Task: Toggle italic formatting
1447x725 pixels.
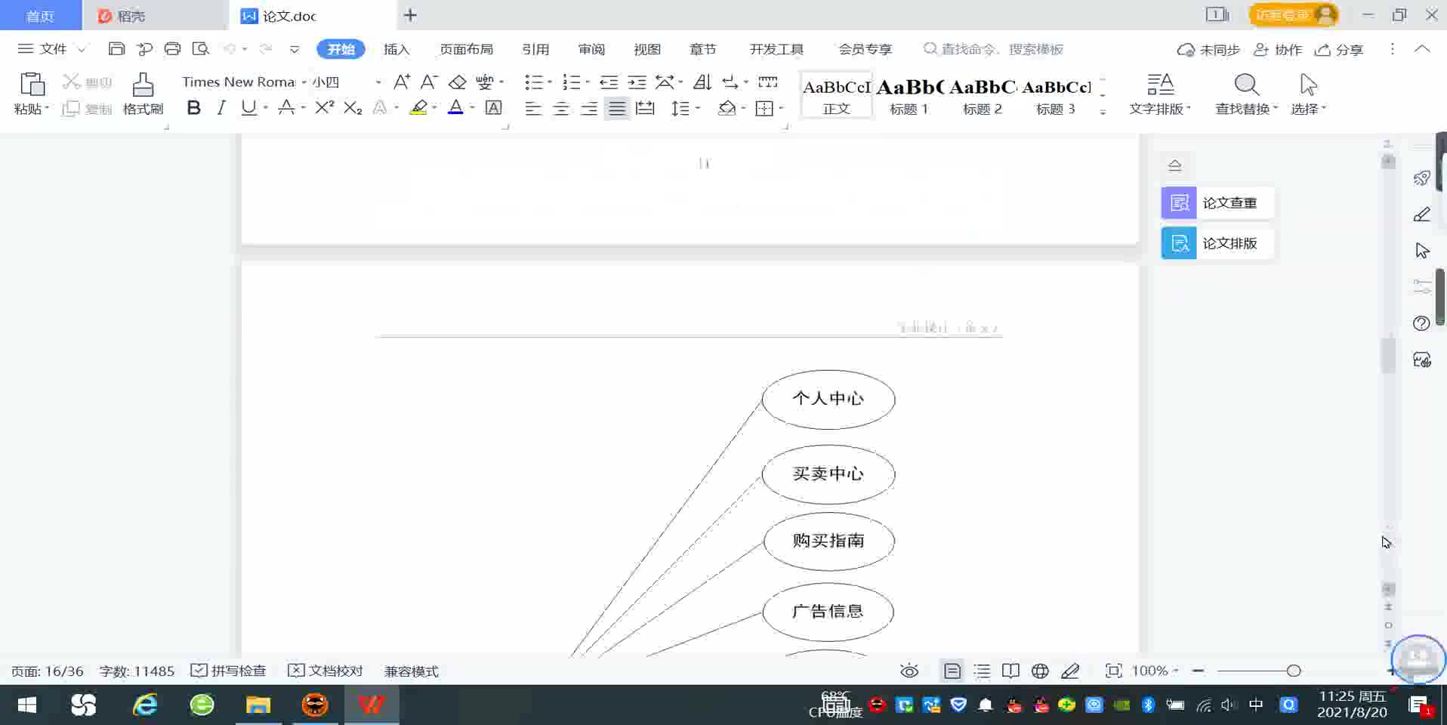Action: point(221,108)
